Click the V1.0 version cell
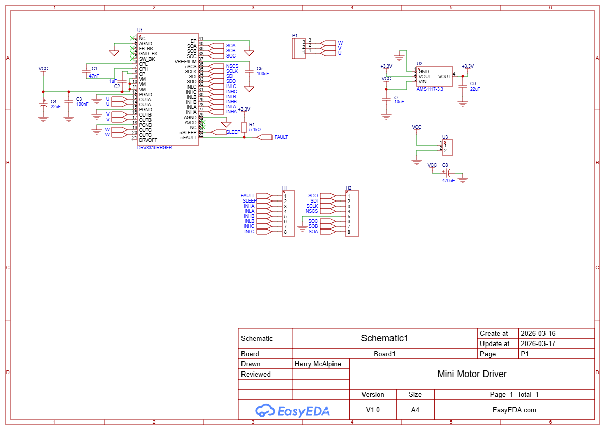Viewport: 605px width, 430px height. pos(373,410)
